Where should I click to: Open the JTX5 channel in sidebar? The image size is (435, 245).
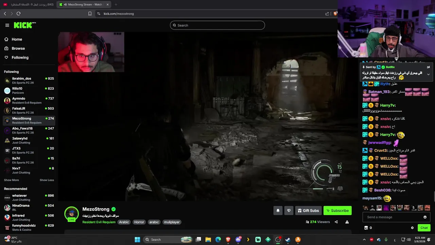coord(29,150)
